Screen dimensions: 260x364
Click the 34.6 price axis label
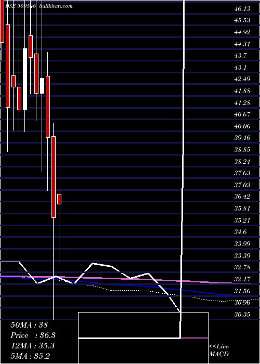point(241,232)
